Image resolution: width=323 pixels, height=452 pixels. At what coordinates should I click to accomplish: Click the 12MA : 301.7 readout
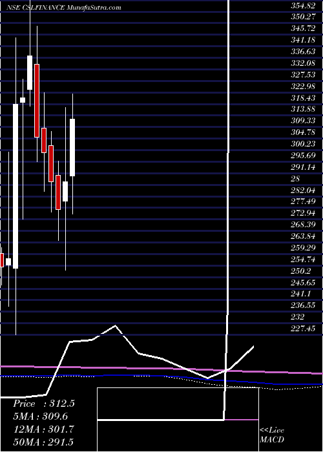pyautogui.click(x=43, y=429)
